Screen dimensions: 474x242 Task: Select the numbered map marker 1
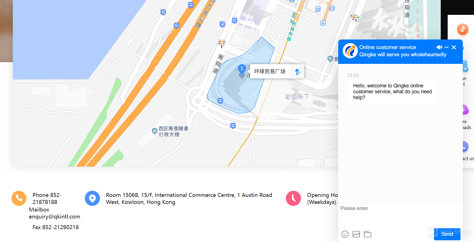tap(242, 68)
